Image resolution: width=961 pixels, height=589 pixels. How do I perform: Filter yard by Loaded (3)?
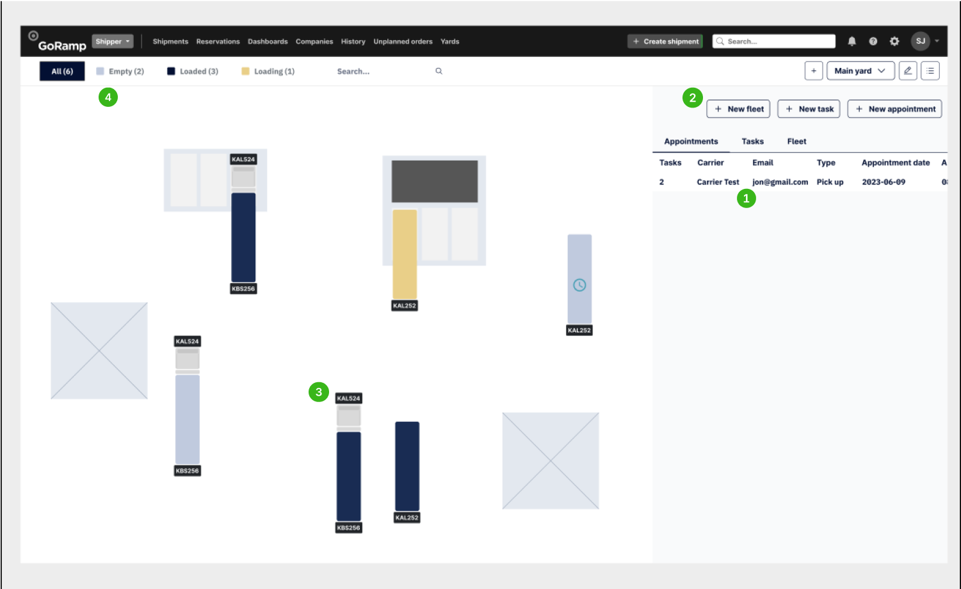[x=193, y=72]
